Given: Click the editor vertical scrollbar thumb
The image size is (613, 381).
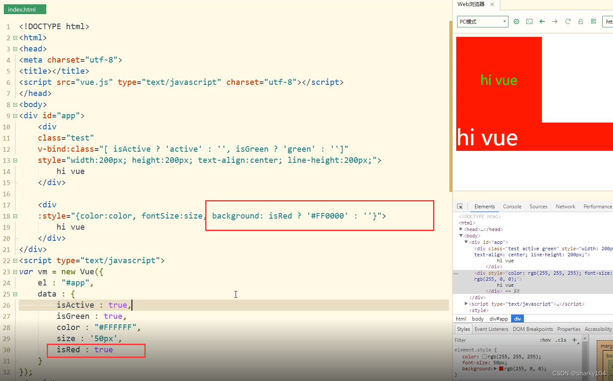Looking at the screenshot, I should tap(451, 106).
